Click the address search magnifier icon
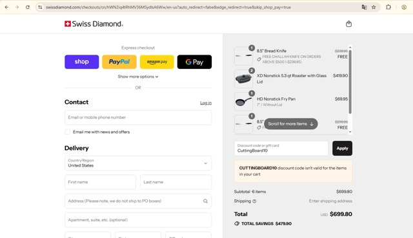Viewport: 413px width, 238px height. point(205,201)
